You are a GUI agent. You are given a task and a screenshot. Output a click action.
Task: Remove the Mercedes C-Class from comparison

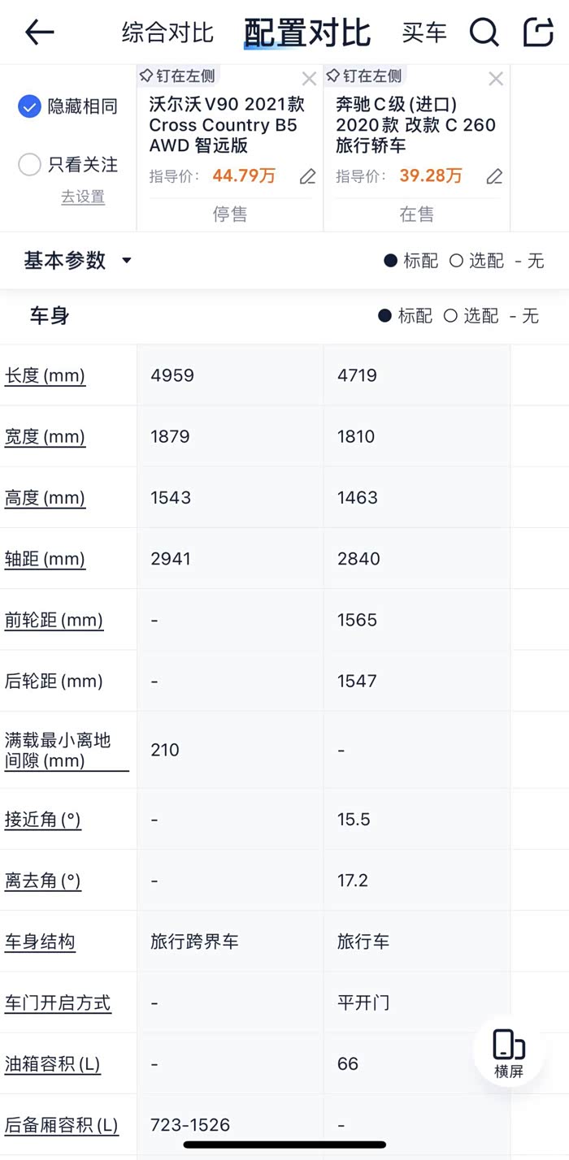(496, 79)
